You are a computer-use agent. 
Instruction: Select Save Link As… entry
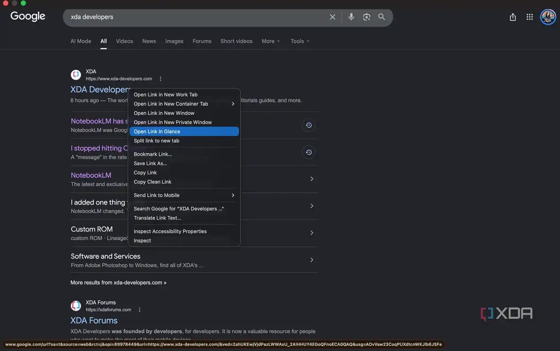(x=184, y=164)
